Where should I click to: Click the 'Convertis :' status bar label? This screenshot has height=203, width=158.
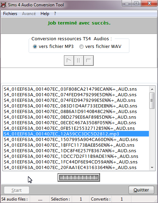point(101,199)
